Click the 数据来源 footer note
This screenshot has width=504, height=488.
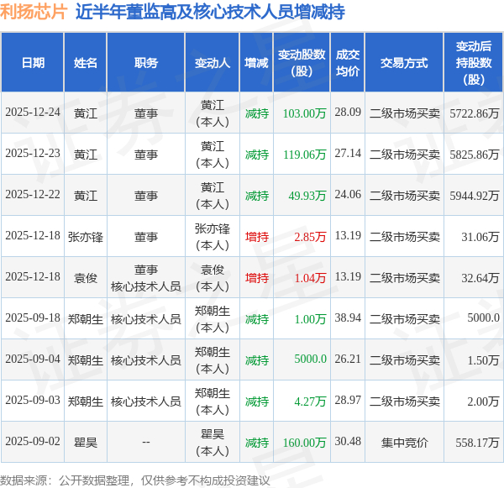tap(135, 480)
